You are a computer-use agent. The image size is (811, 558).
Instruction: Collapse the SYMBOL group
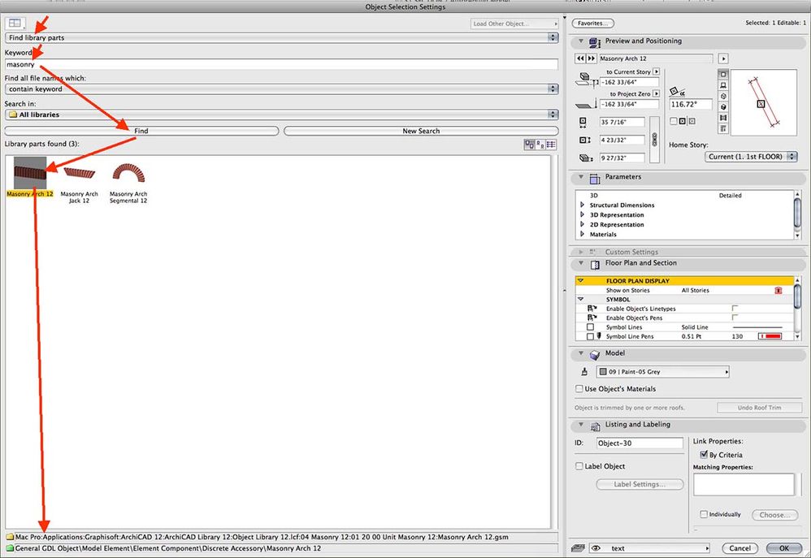click(581, 300)
